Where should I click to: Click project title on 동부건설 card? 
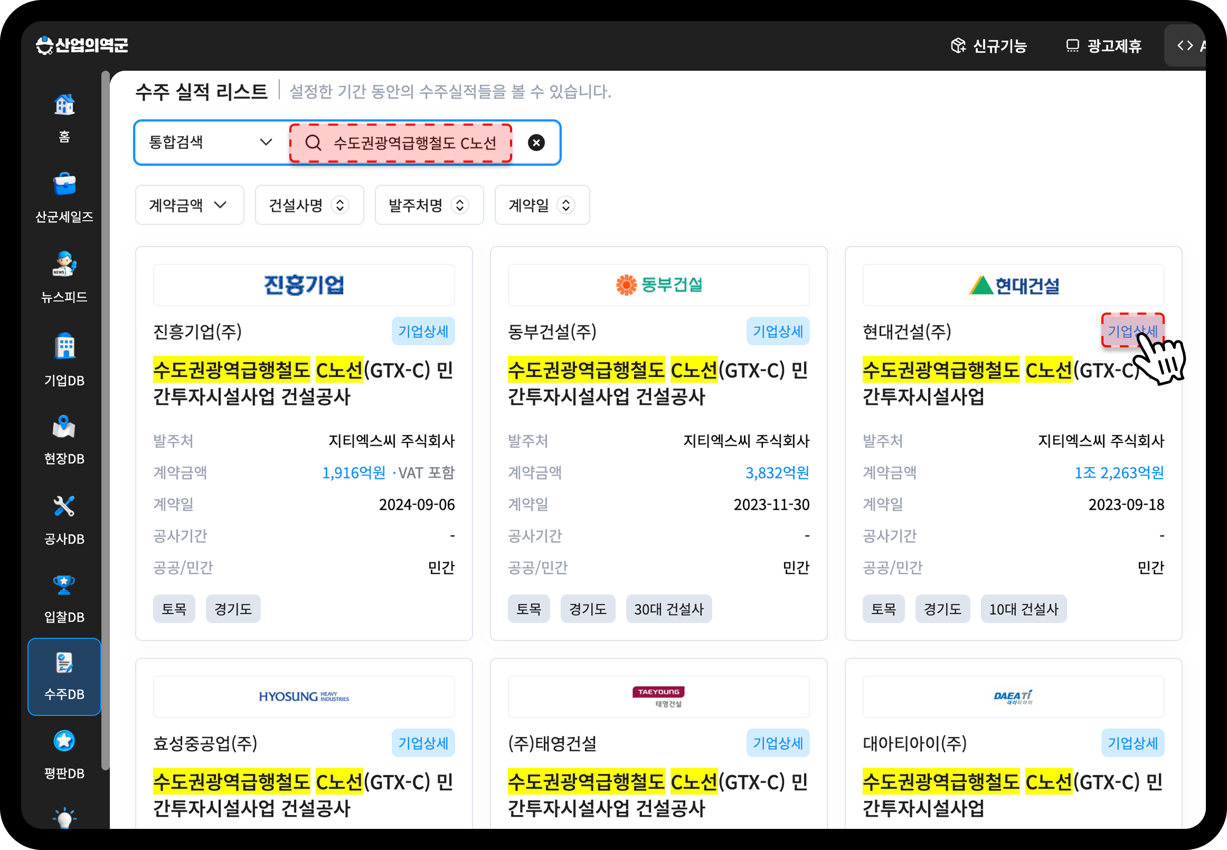coord(658,383)
